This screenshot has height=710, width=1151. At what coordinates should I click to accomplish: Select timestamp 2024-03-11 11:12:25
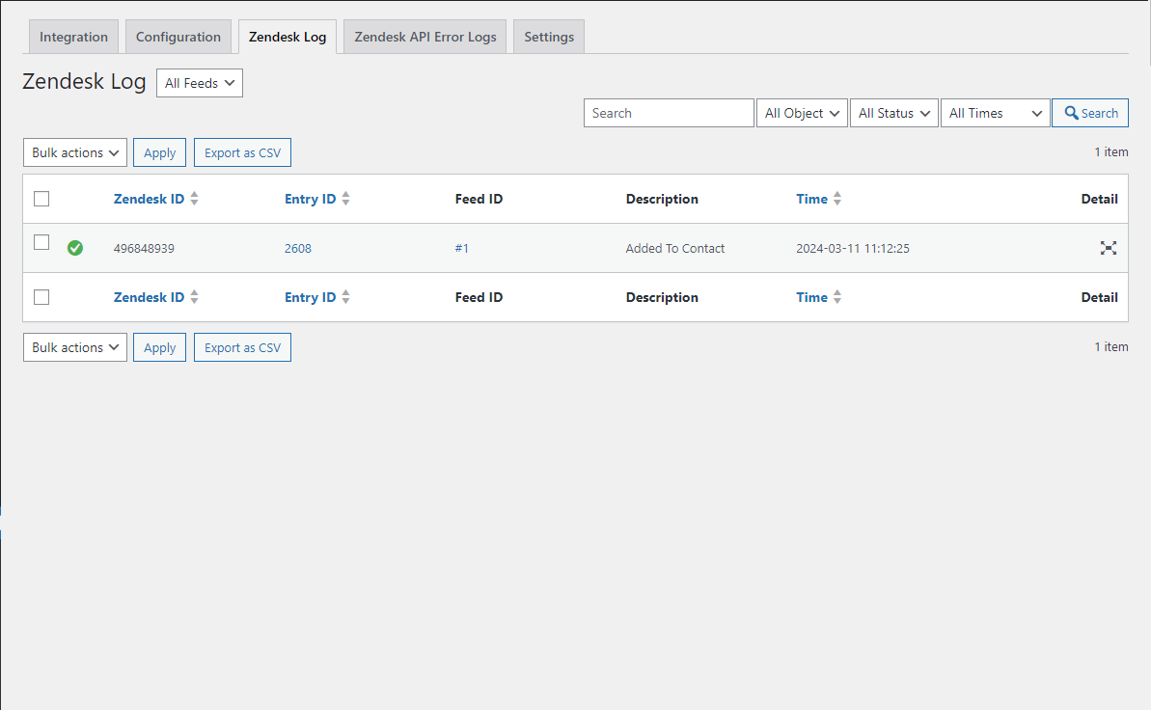point(853,248)
